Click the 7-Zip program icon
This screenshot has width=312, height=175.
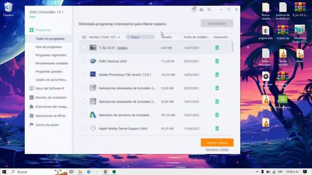point(93,48)
